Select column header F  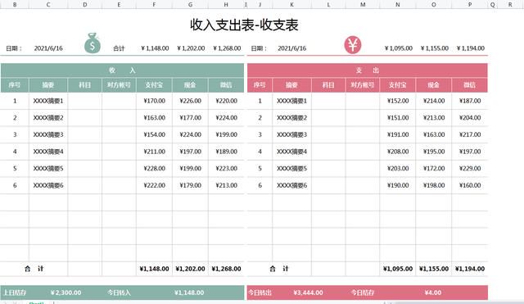coord(154,4)
